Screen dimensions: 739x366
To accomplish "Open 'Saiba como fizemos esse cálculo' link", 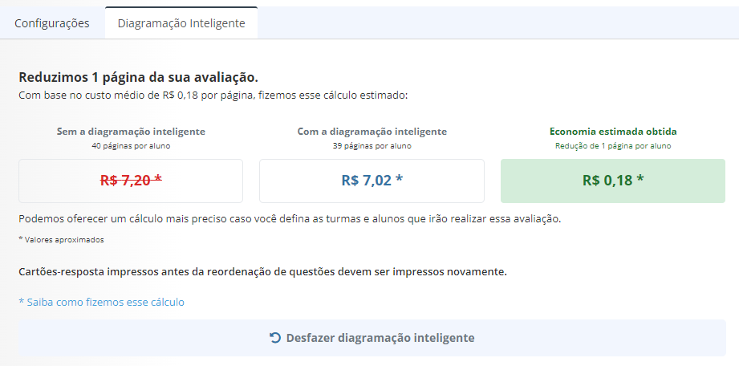I will click(x=101, y=302).
